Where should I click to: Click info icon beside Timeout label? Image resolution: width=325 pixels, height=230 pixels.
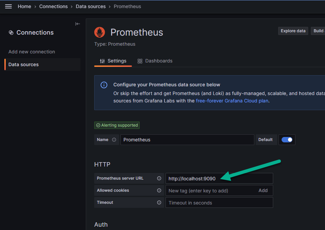159,202
